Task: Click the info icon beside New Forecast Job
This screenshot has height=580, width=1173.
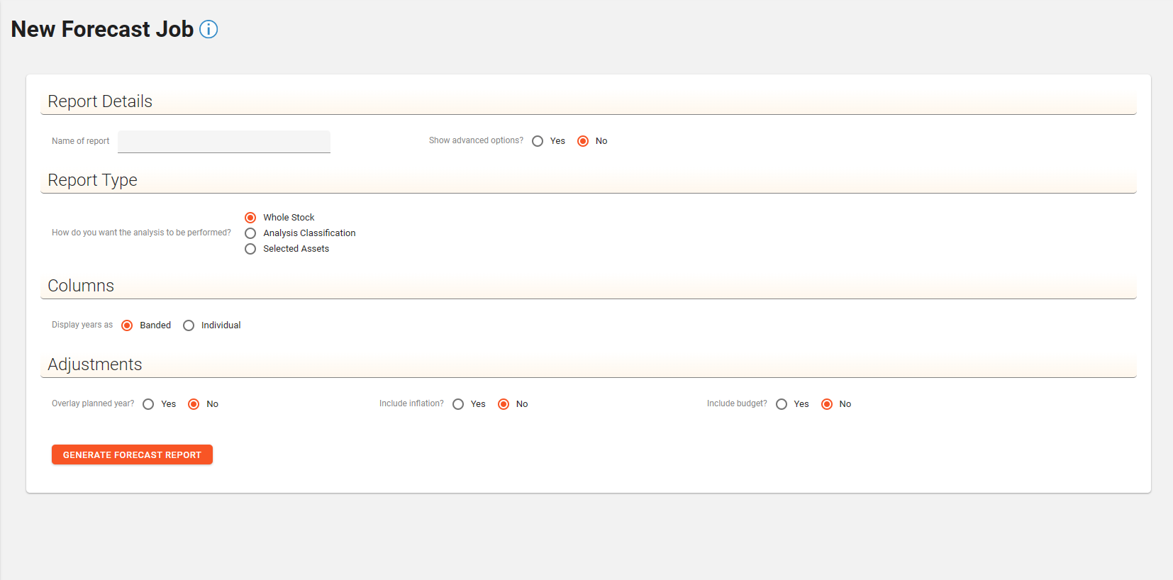Action: (209, 29)
